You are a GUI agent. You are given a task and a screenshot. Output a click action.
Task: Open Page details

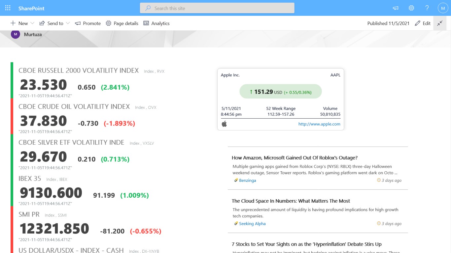[x=122, y=23]
